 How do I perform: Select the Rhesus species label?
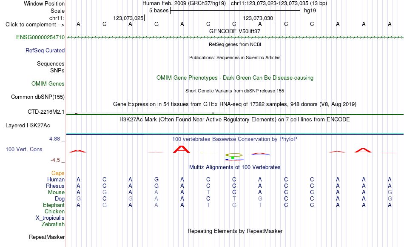pos(55,186)
